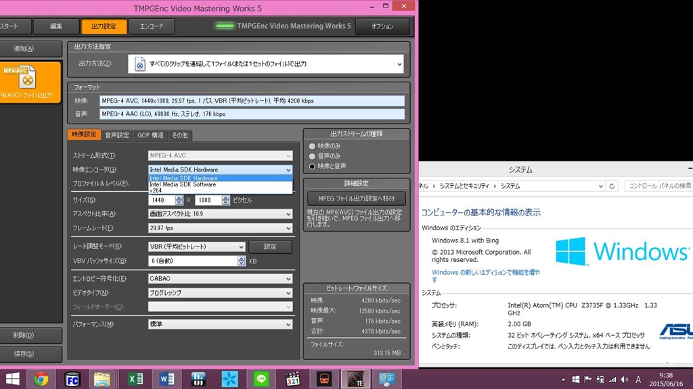This screenshot has height=389, width=693.
Task: Click the VBV buffer size spinner arrows
Action: [242, 261]
